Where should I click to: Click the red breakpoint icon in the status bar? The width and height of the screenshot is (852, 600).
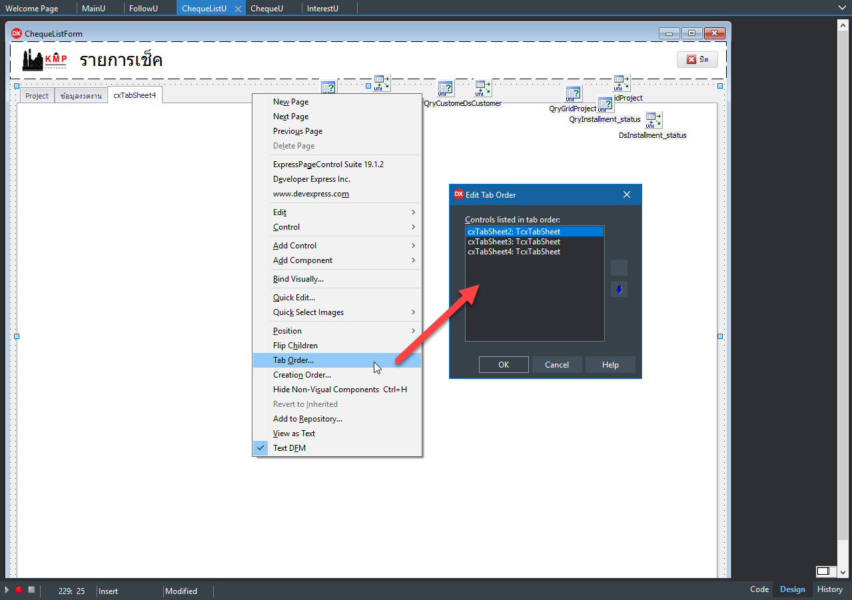18,589
